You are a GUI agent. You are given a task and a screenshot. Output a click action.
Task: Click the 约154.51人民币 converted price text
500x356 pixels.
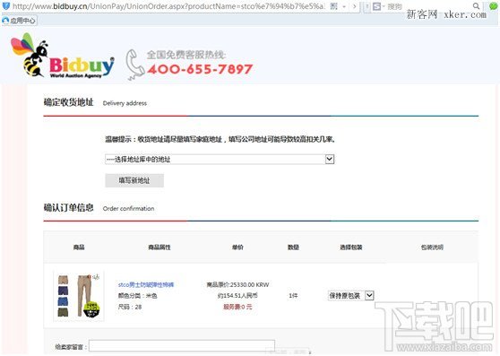click(x=237, y=296)
